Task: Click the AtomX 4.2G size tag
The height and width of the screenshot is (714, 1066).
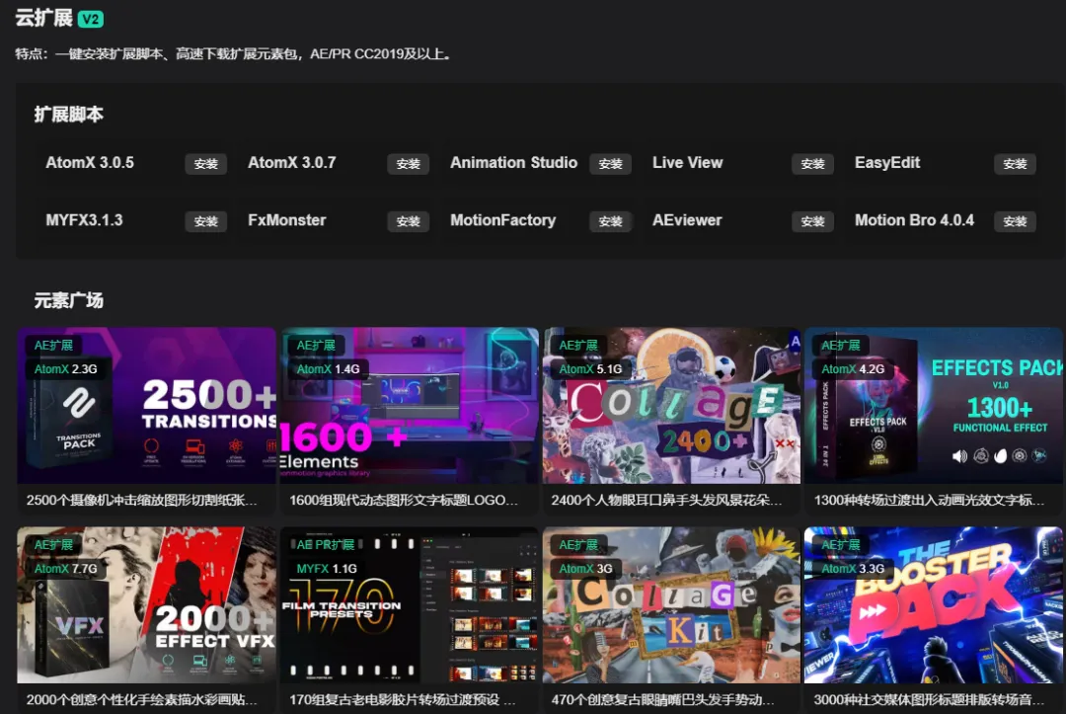Action: pos(853,369)
